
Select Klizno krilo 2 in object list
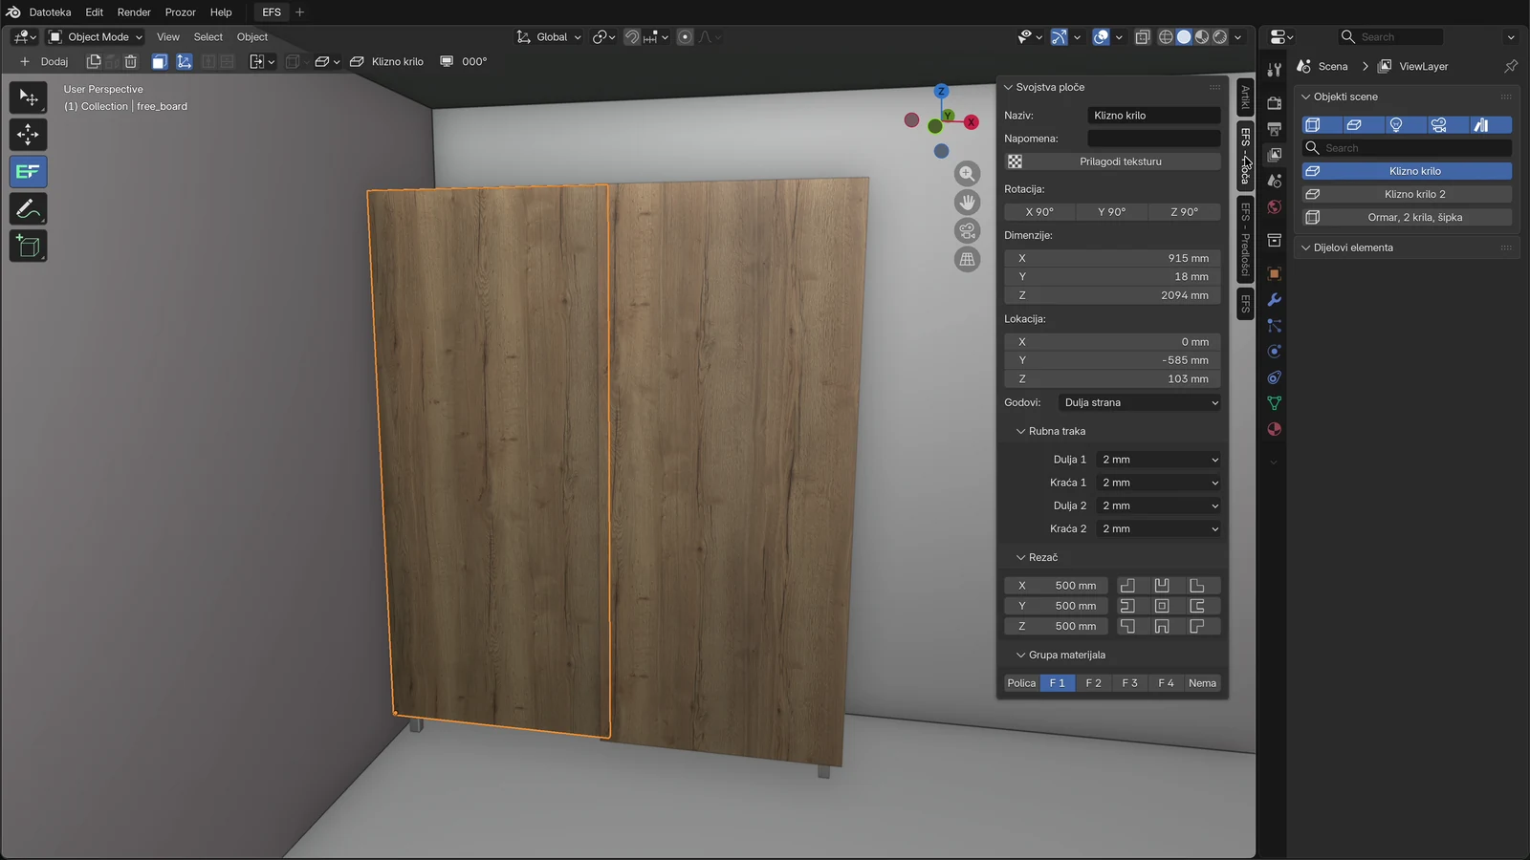coord(1408,194)
